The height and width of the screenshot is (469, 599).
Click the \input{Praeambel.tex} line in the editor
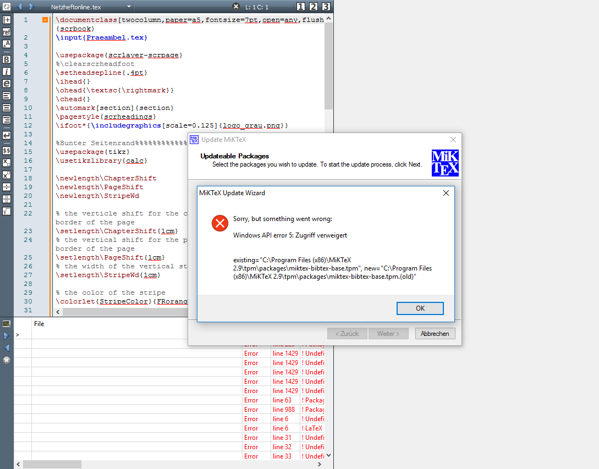102,37
